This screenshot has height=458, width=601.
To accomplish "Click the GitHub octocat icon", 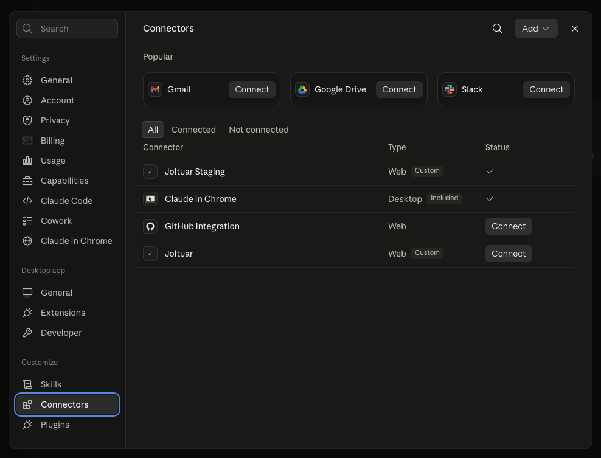I will coord(150,226).
